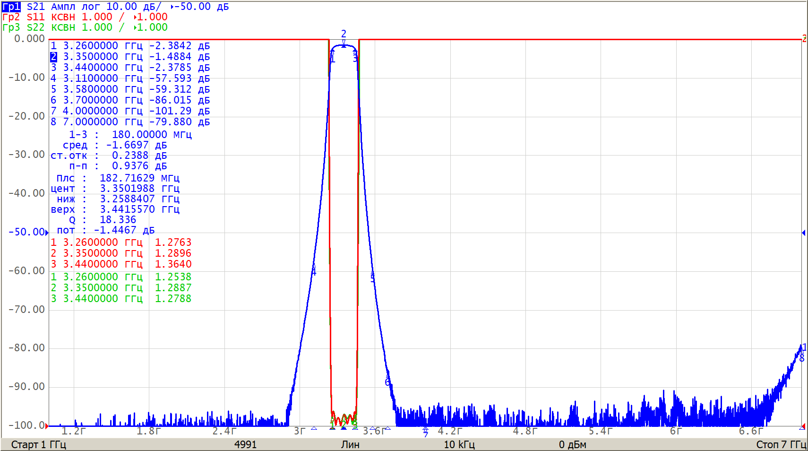808x451 pixels.
Task: Click the Старт 1 ГГц start frequency field
Action: pos(39,444)
